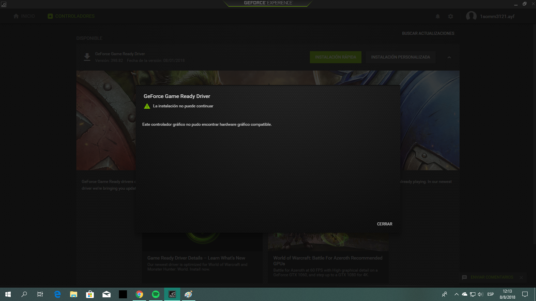Click the DISPONIBLE section heading
The image size is (536, 301).
click(x=89, y=38)
